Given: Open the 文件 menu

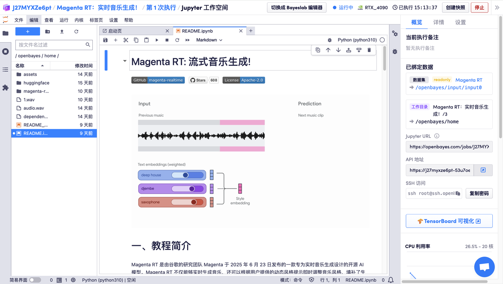Looking at the screenshot, I should pyautogui.click(x=19, y=20).
